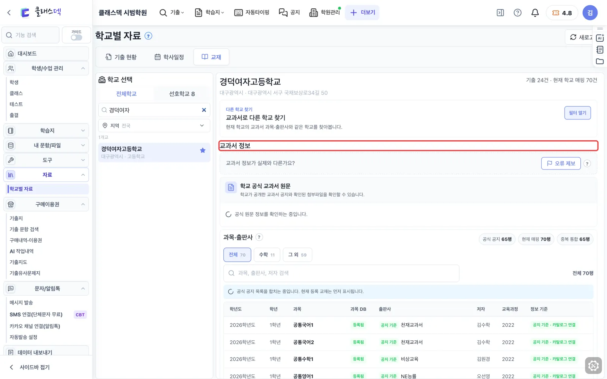Select the 그 외 59 filter chip
The image size is (607, 379).
coord(297,255)
